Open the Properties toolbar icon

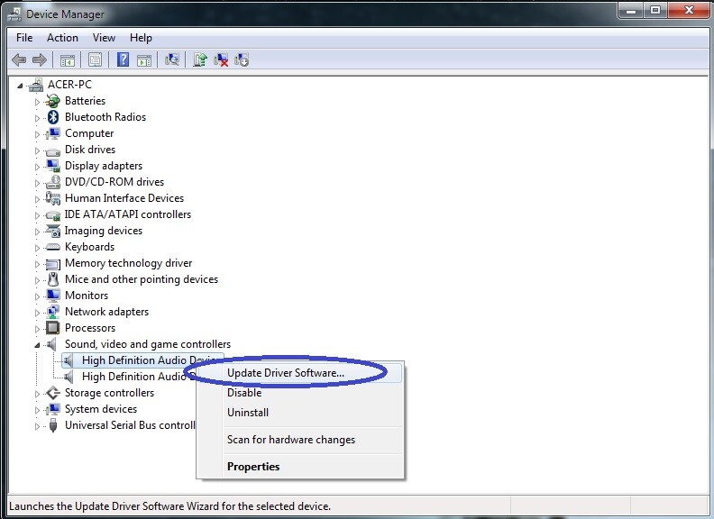(95, 59)
